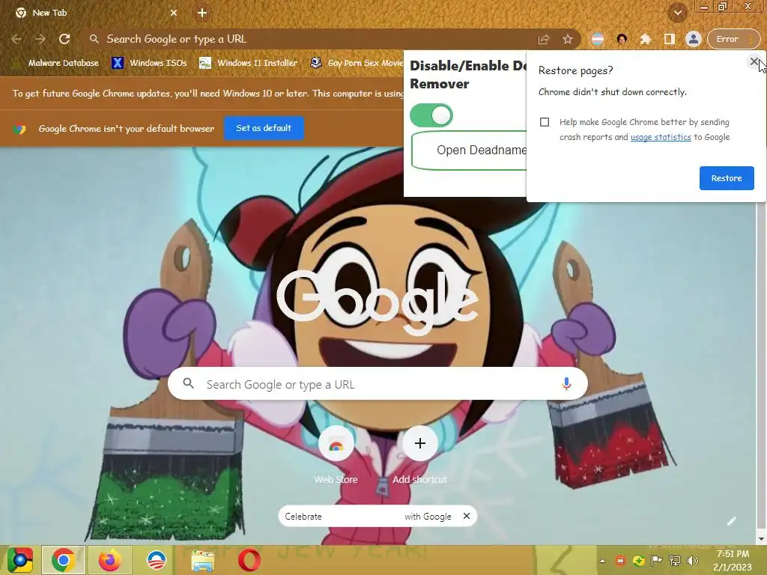Dismiss the Celebrate with Google chip

(467, 516)
